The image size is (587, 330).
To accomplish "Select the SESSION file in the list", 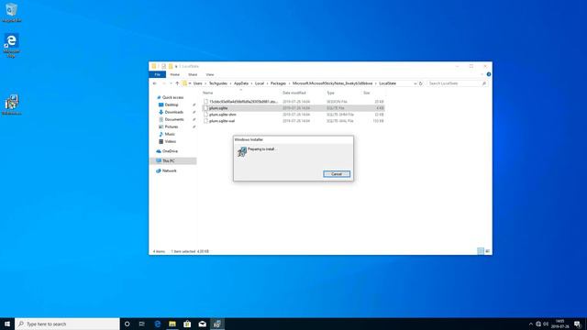I will pos(293,102).
